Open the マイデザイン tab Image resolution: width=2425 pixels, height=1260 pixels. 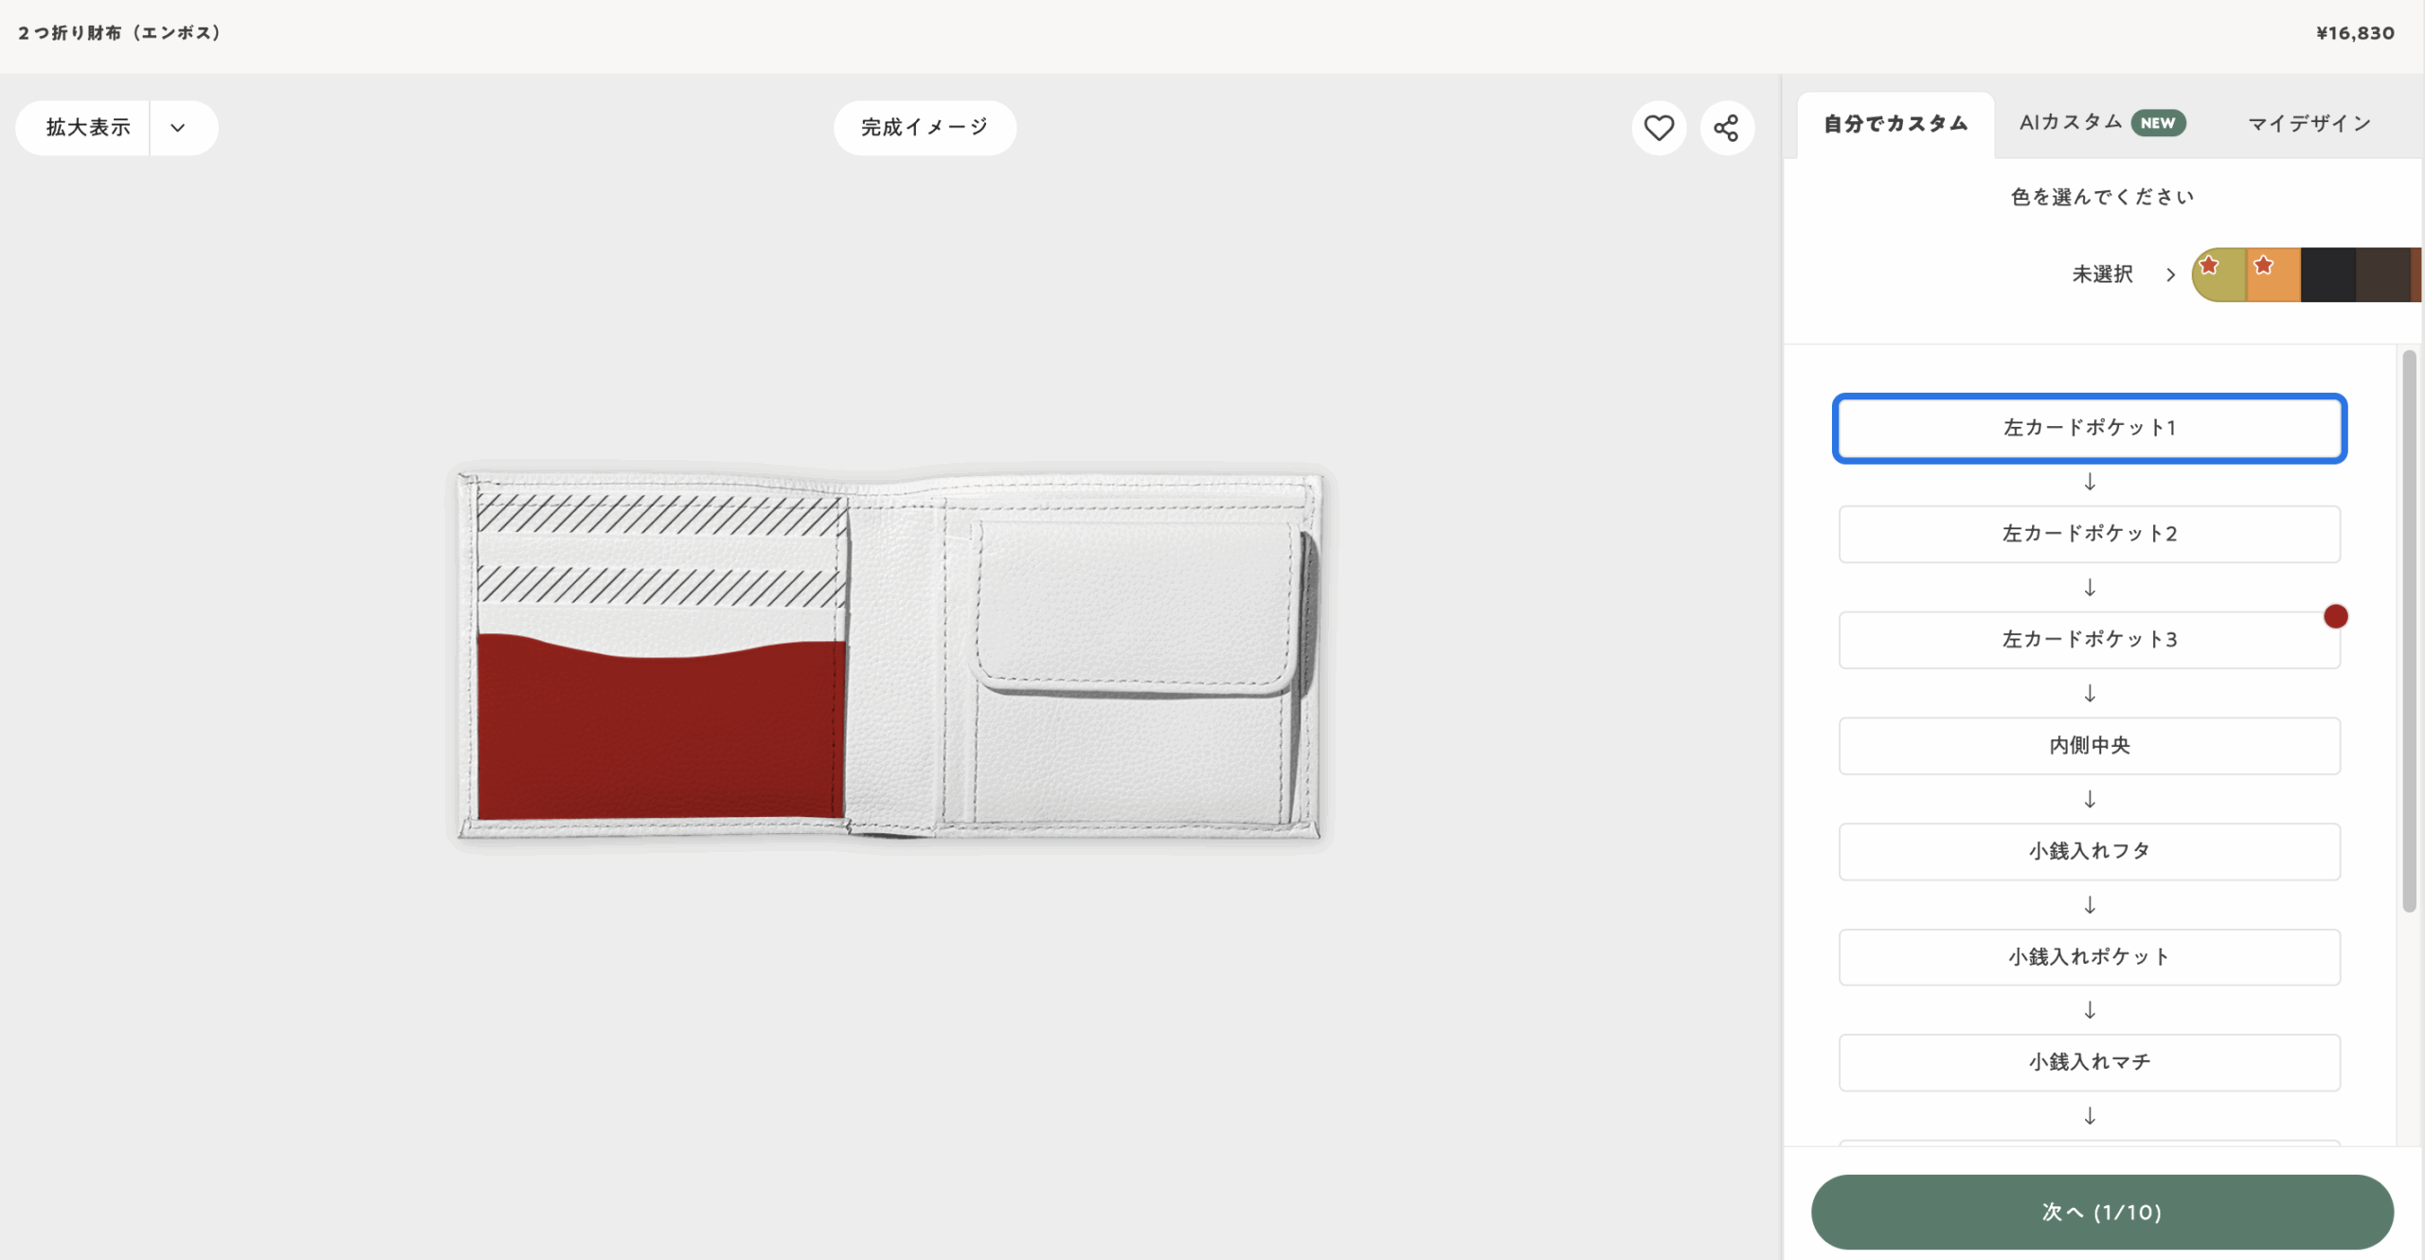pos(2309,124)
